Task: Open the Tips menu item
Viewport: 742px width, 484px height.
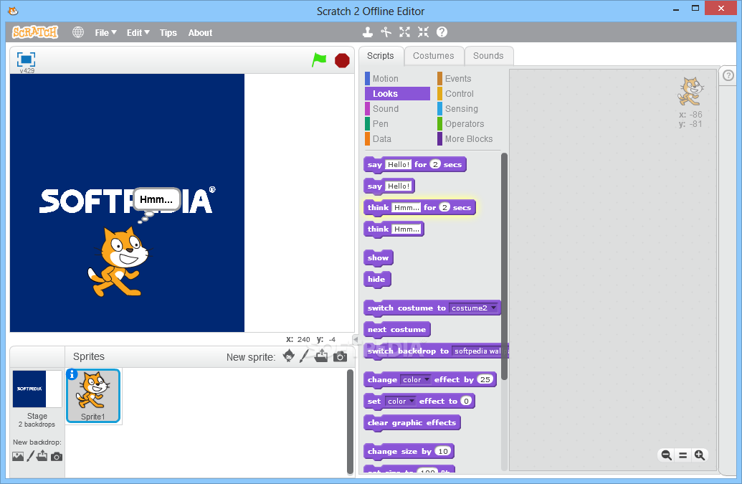Action: coord(168,33)
